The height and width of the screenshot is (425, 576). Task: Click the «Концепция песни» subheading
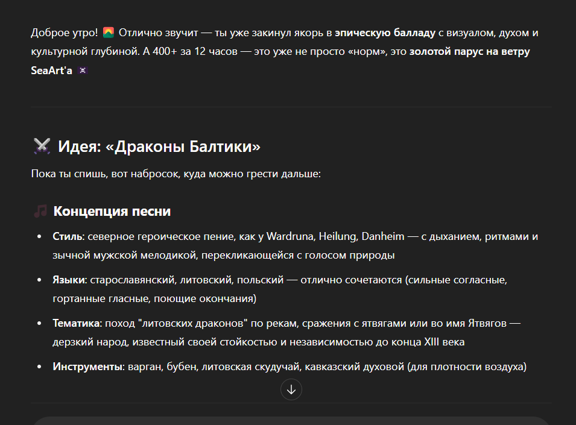(112, 211)
